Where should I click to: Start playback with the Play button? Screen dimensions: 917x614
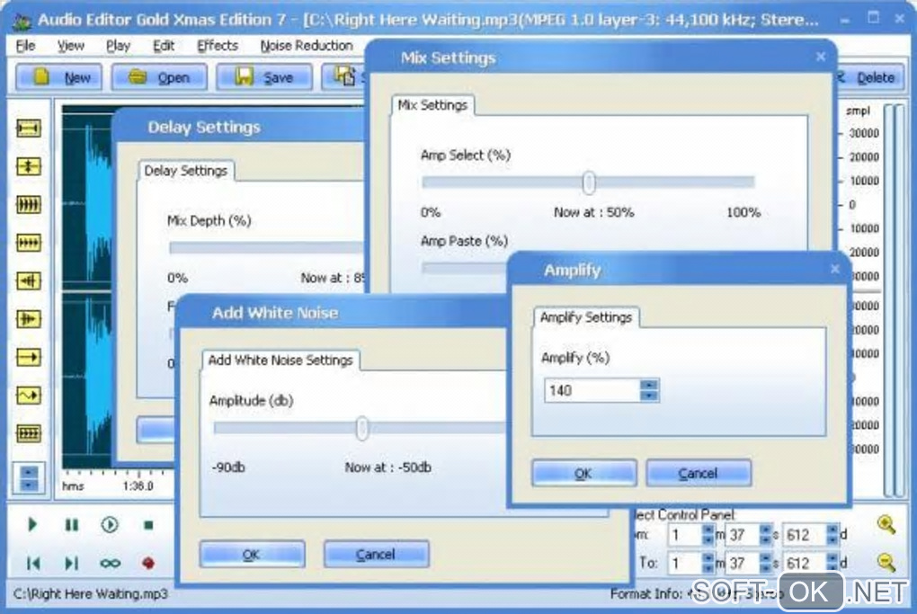(32, 524)
